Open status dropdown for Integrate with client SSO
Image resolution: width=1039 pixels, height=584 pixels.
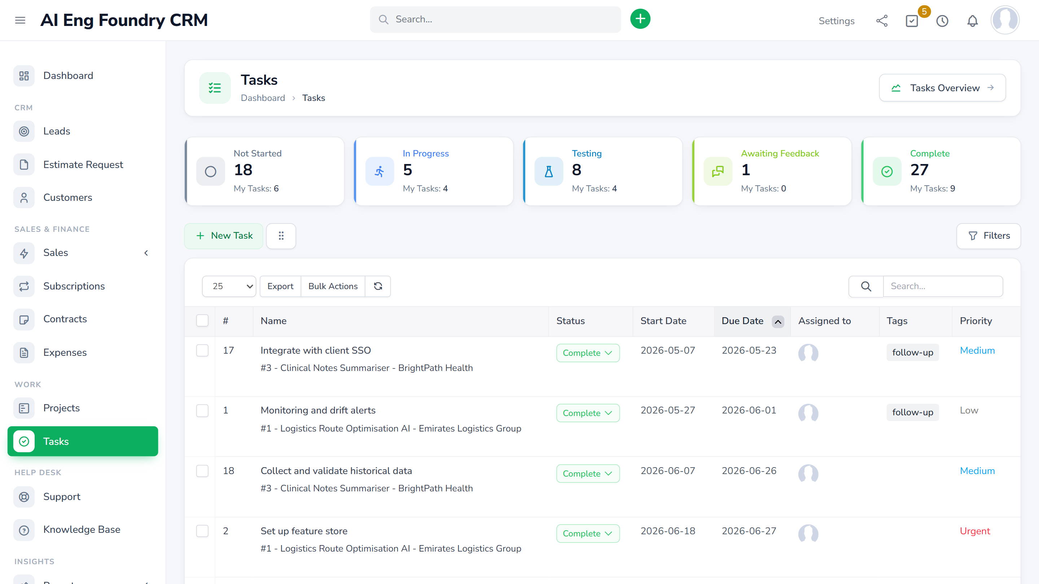(x=588, y=353)
